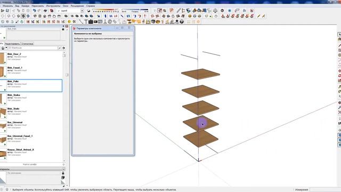Viewport: 341px width, 192px height.
Task: Select the Box_Universal component
Action: coord(31,126)
